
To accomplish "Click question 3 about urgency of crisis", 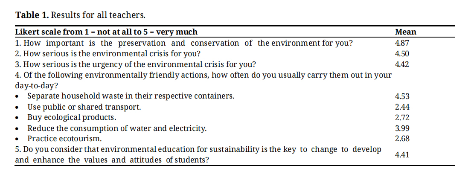I will click(x=135, y=64).
